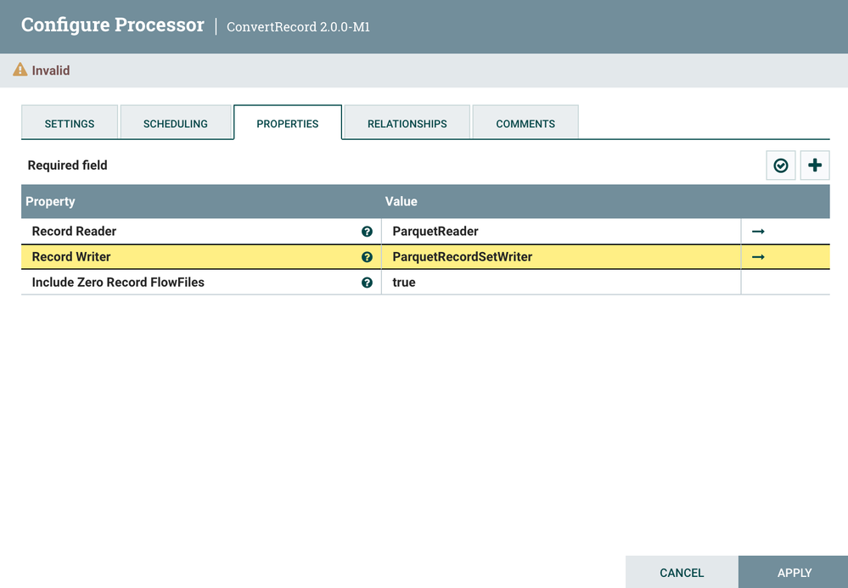This screenshot has height=588, width=848.
Task: Open the Comments tab
Action: (525, 123)
